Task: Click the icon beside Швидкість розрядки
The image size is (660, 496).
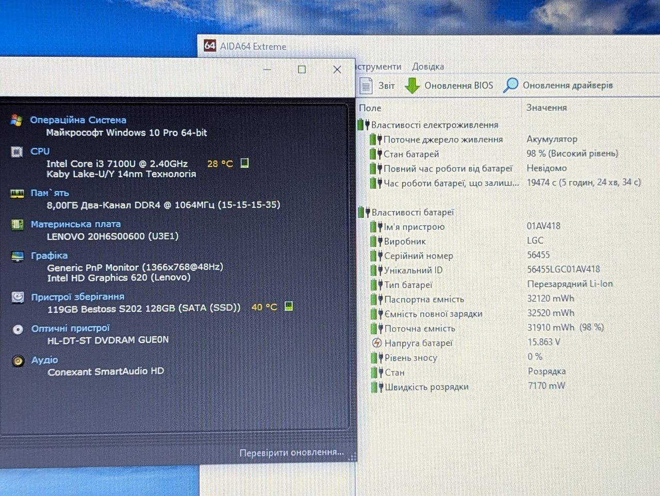Action: tap(377, 387)
